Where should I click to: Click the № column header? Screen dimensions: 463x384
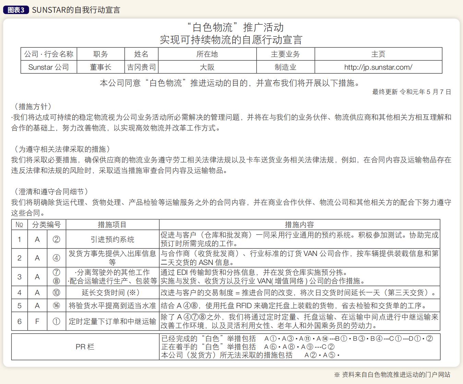19,225
